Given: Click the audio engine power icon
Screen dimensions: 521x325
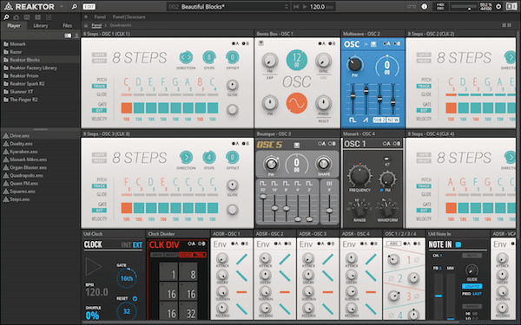Looking at the screenshot, I should (498, 7).
